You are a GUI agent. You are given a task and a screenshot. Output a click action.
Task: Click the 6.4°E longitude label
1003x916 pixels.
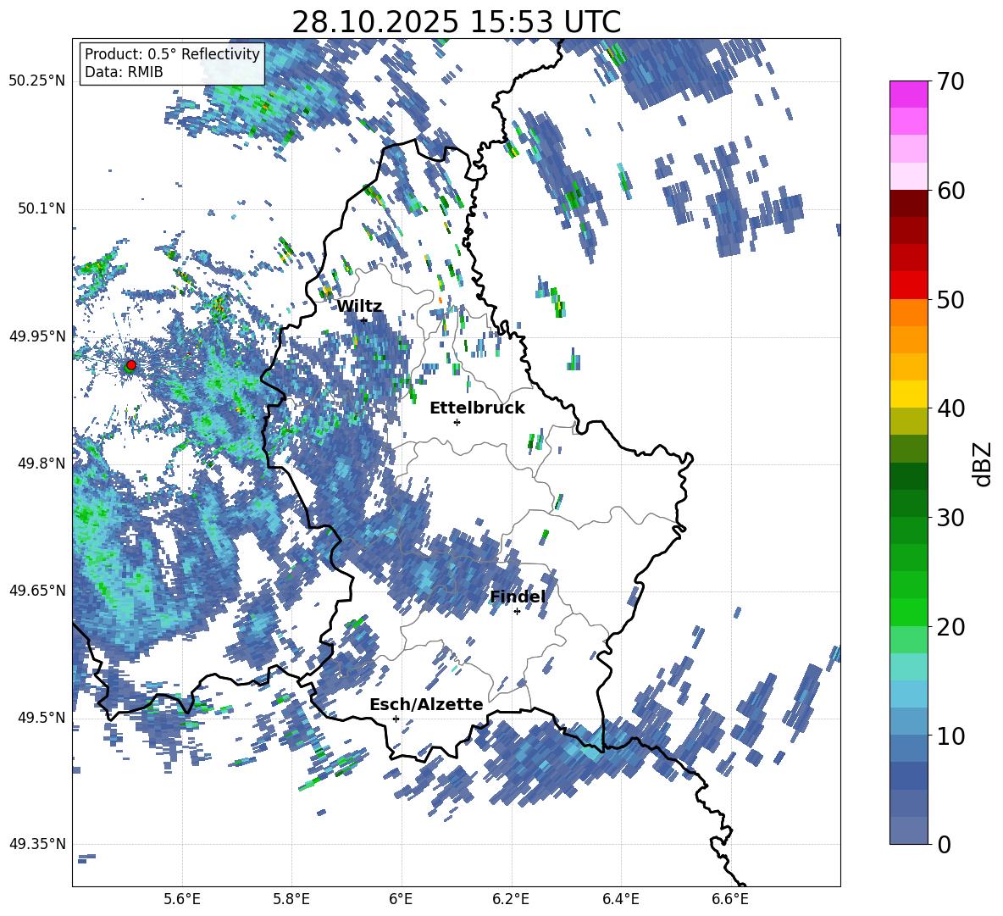tap(620, 899)
